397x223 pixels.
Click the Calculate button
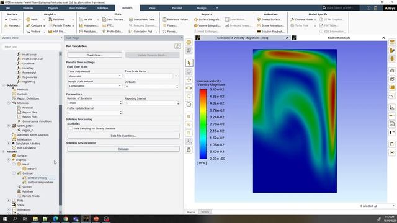123,149
